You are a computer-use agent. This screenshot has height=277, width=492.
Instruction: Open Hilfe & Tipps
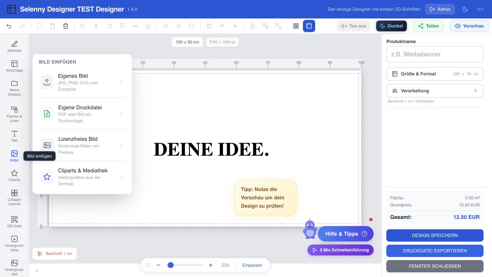[346, 234]
